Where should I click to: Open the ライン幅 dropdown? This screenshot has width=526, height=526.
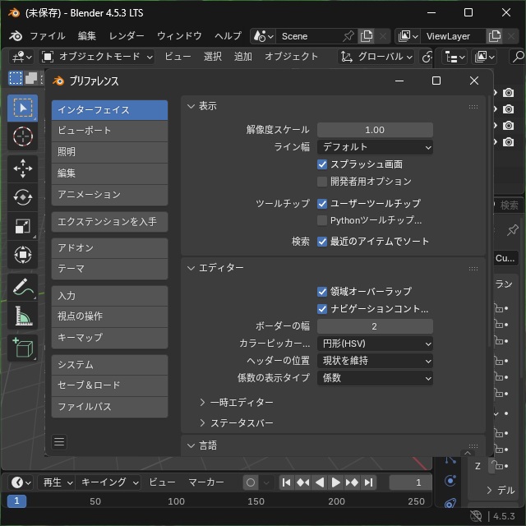coord(375,147)
